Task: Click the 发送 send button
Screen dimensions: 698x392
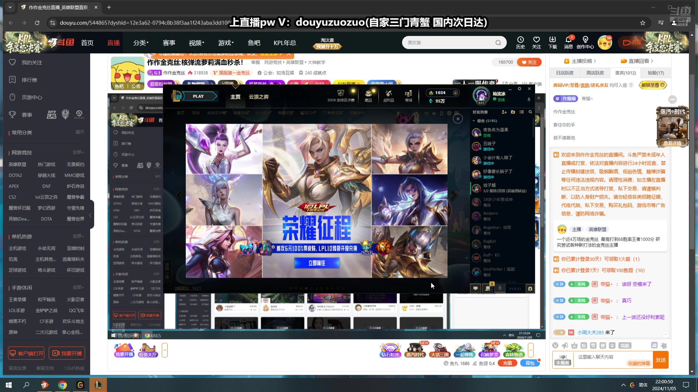Action: pos(660,360)
